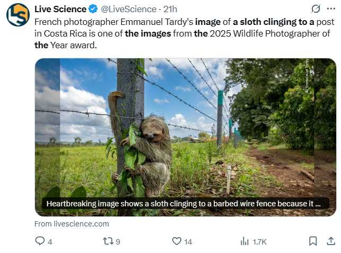Open Grok actions icon on the post
341x253 pixels.
tap(316, 8)
